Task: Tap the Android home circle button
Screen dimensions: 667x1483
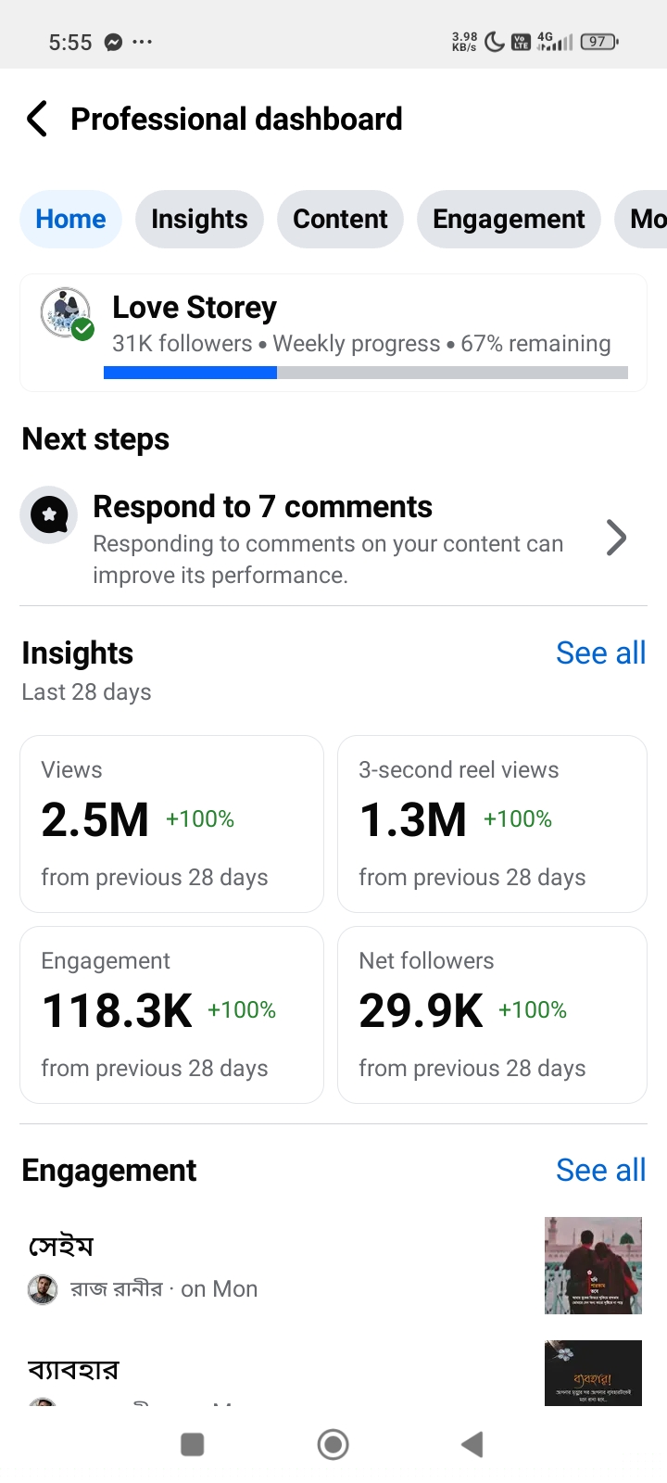Action: coord(333,1444)
